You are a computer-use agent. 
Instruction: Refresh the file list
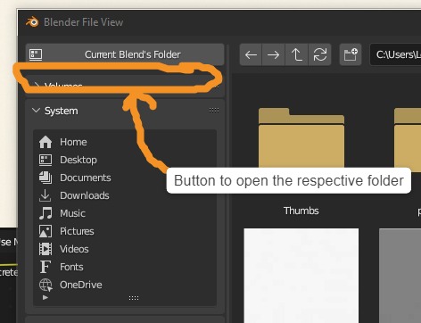tap(320, 54)
